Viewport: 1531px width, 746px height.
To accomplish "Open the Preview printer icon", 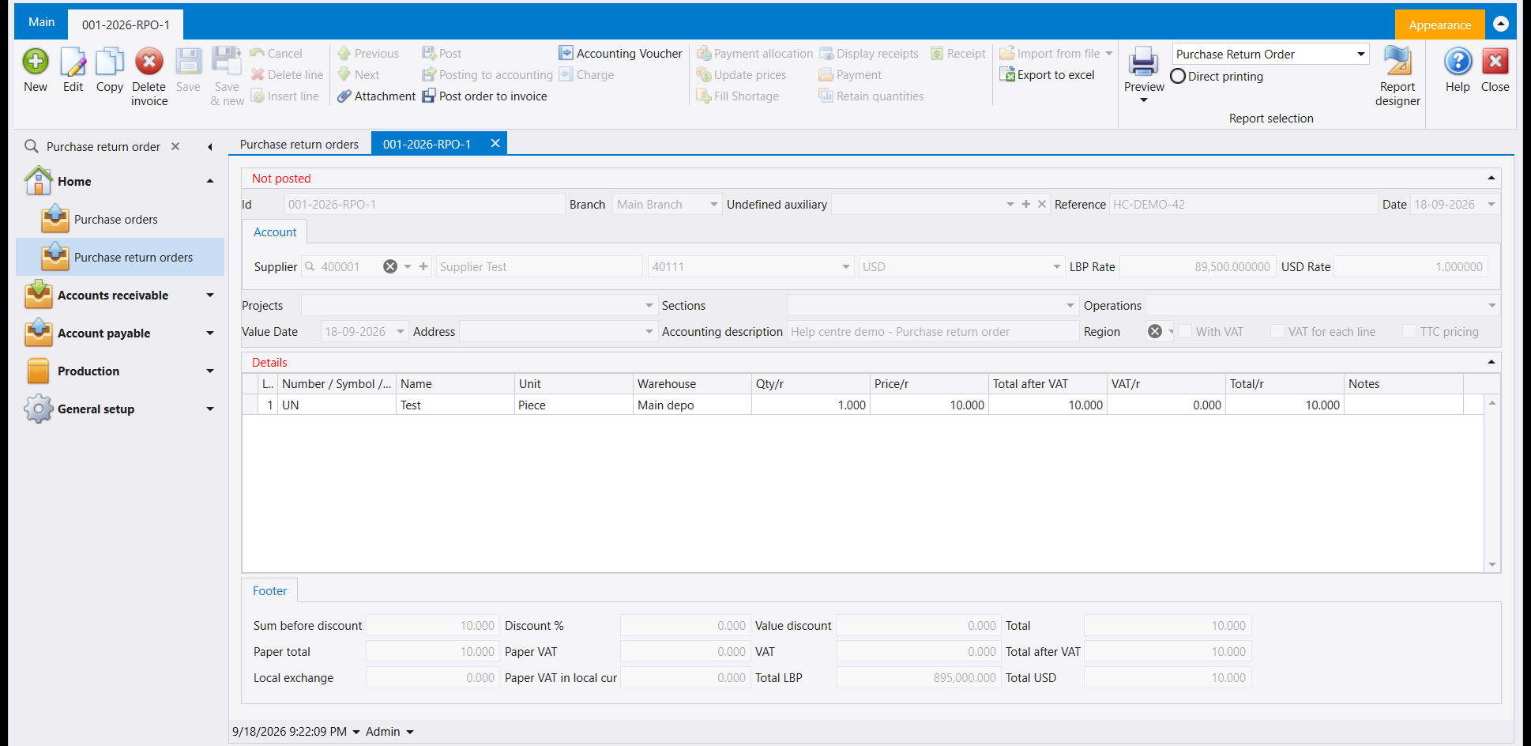I will pos(1143,62).
